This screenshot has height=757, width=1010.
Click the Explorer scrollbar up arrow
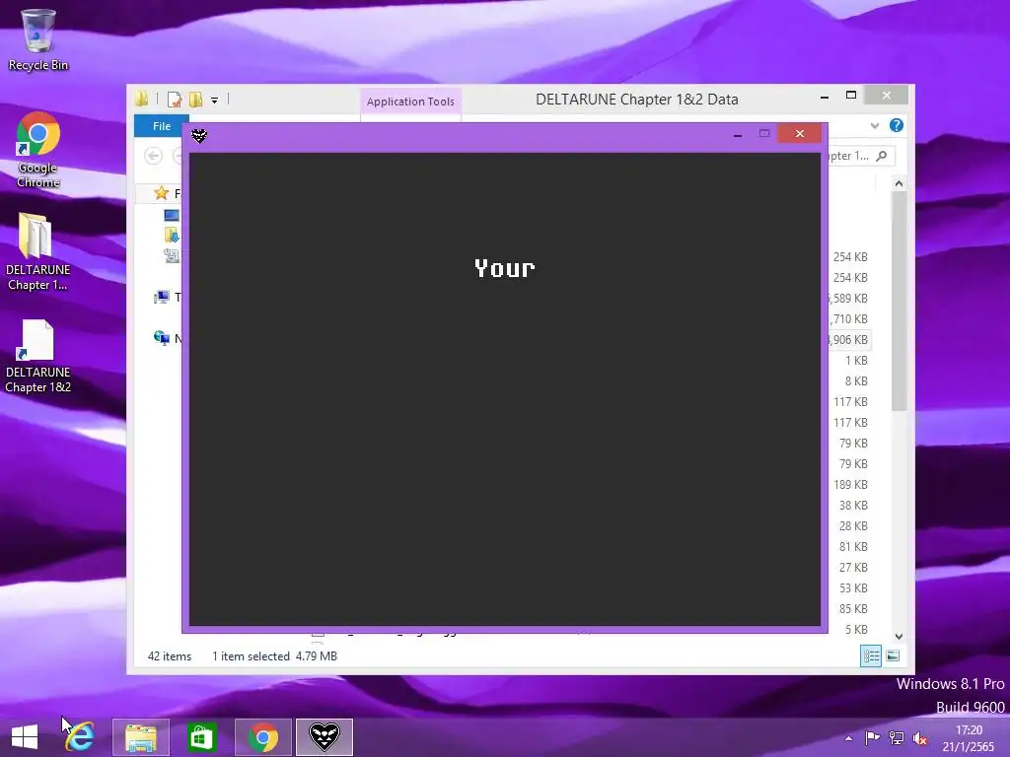click(x=899, y=183)
